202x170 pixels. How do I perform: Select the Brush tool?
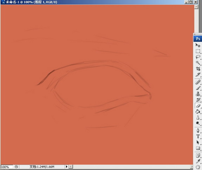[198, 88]
